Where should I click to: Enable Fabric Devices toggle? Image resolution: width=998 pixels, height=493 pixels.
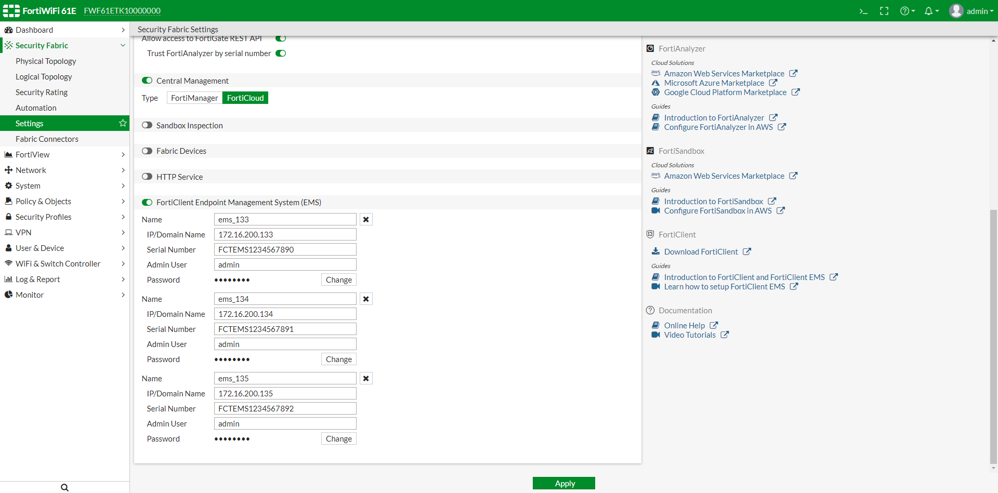pyautogui.click(x=147, y=151)
